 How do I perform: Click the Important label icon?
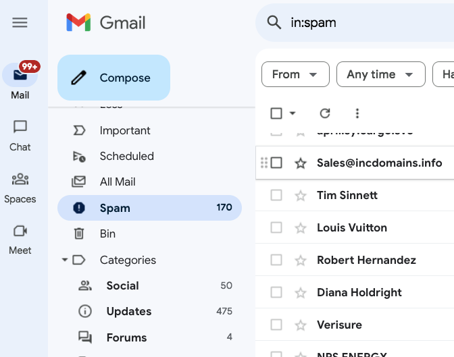tap(79, 130)
